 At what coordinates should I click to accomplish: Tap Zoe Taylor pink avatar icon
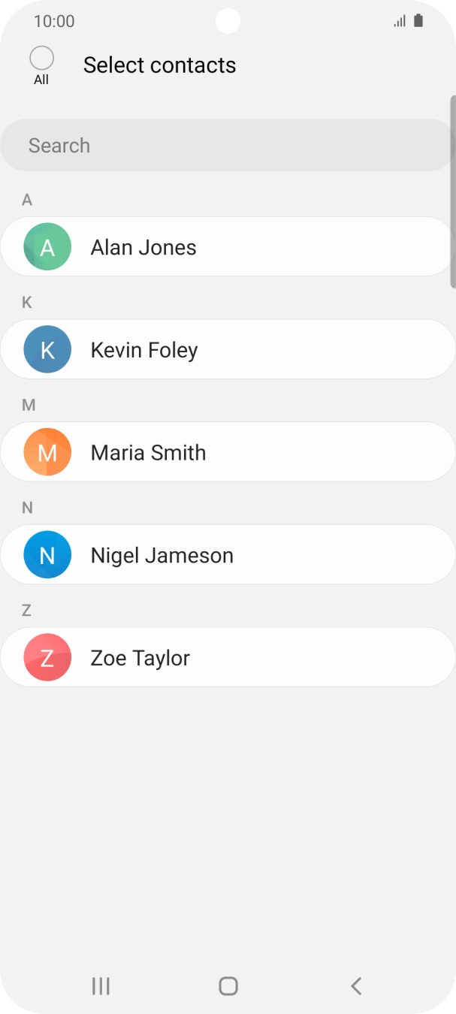tap(47, 658)
